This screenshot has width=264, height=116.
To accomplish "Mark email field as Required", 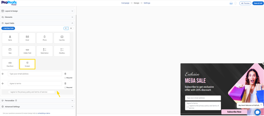I will [x=65, y=78].
